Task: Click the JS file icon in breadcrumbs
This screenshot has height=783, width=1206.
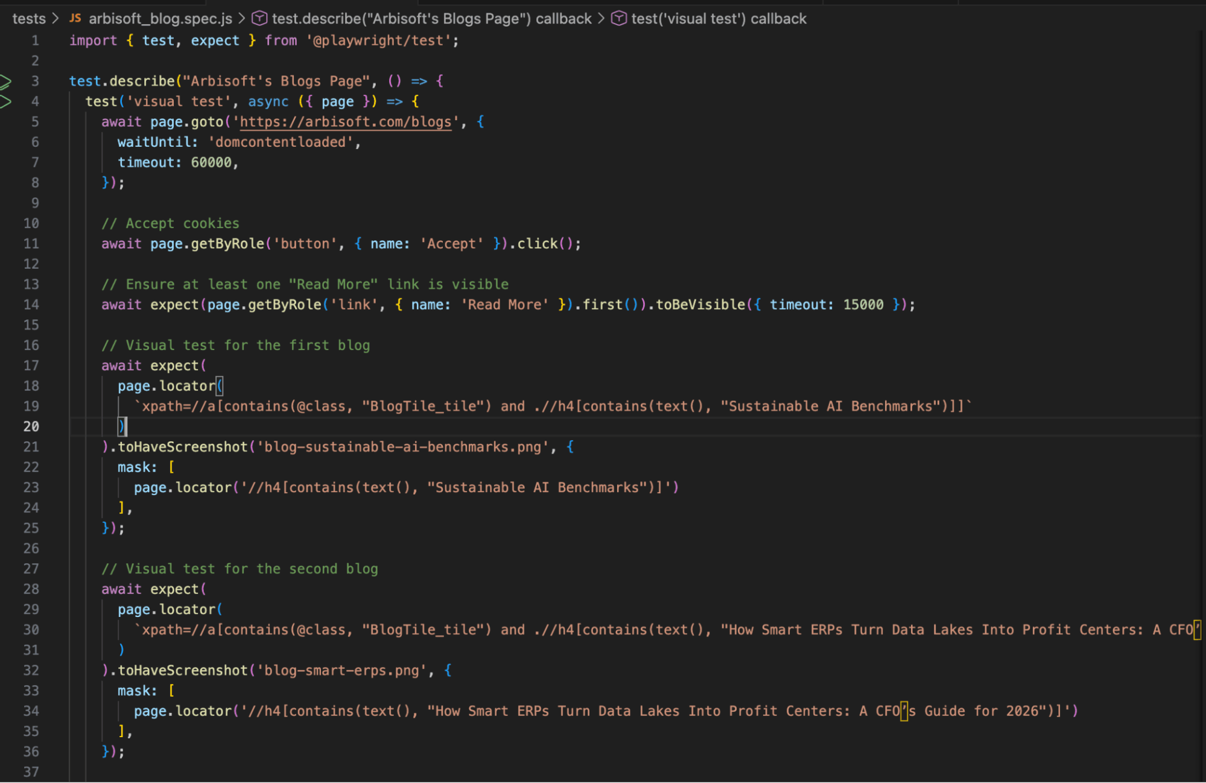Action: tap(75, 18)
